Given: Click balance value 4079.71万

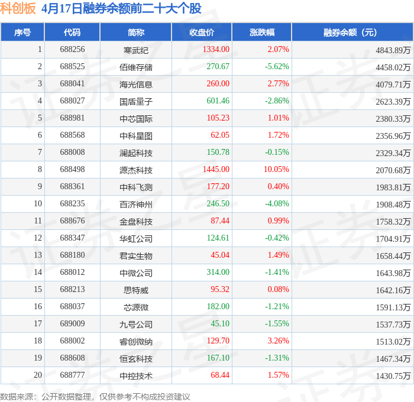Looking at the screenshot, I should point(393,85).
